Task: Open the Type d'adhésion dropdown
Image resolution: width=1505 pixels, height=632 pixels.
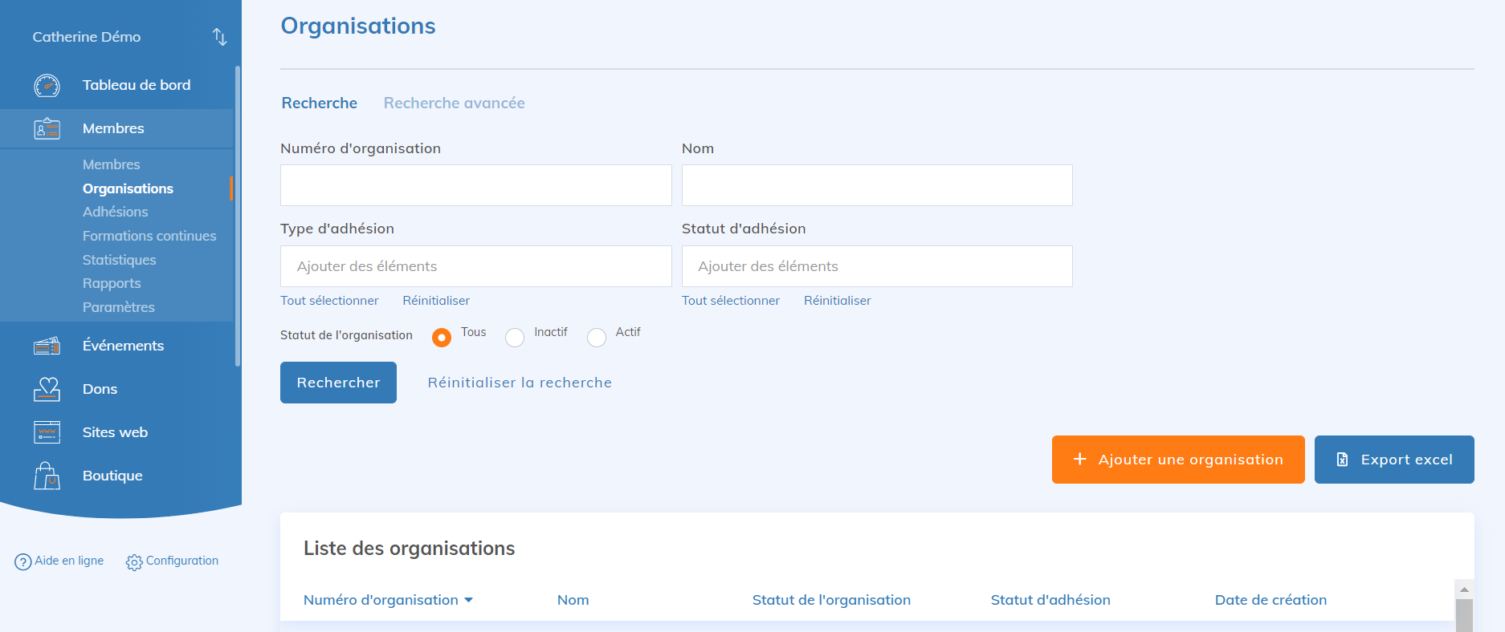Action: tap(475, 266)
